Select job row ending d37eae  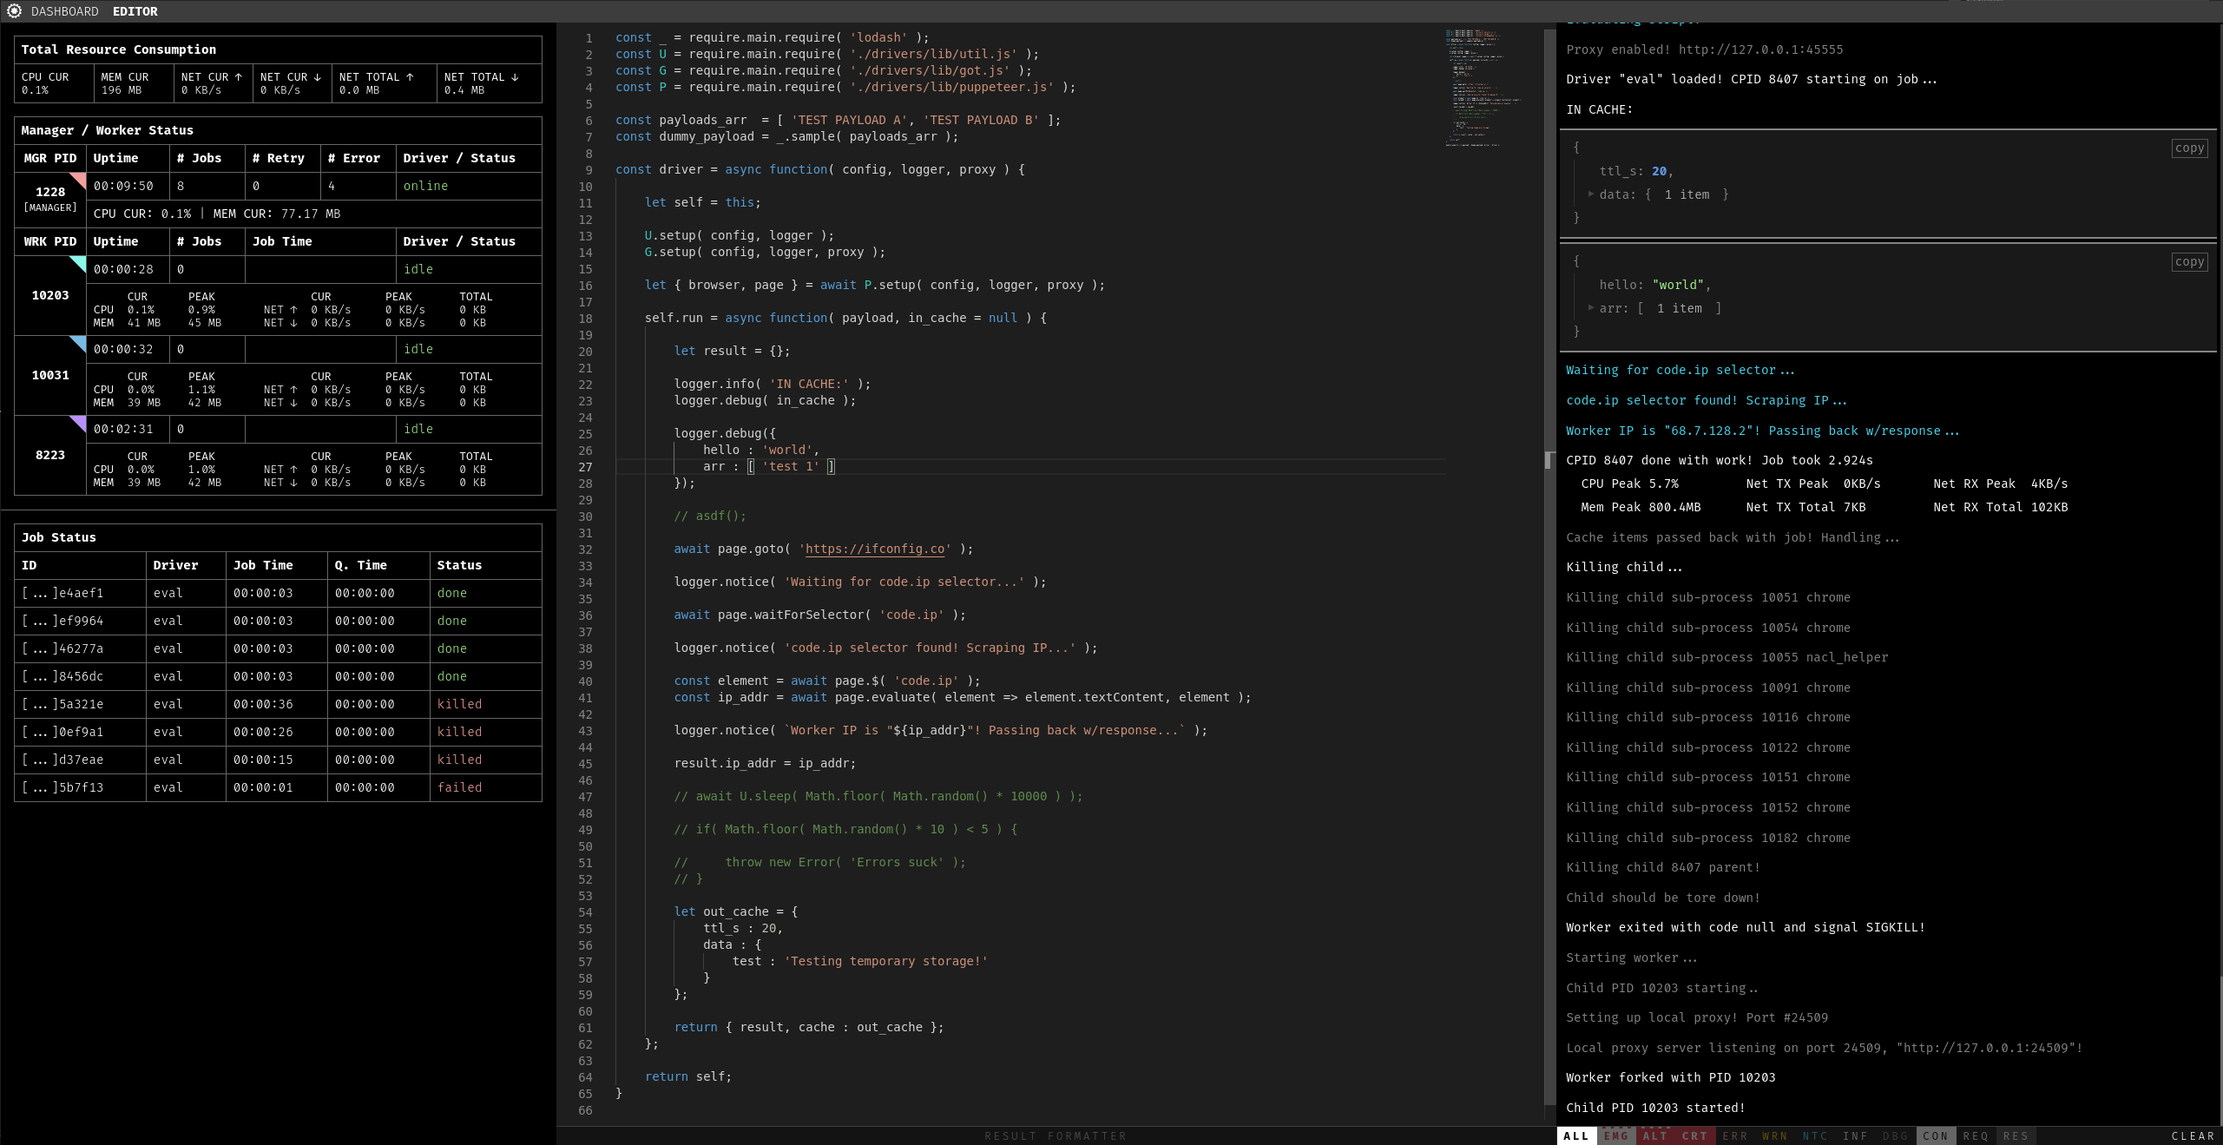click(x=278, y=760)
